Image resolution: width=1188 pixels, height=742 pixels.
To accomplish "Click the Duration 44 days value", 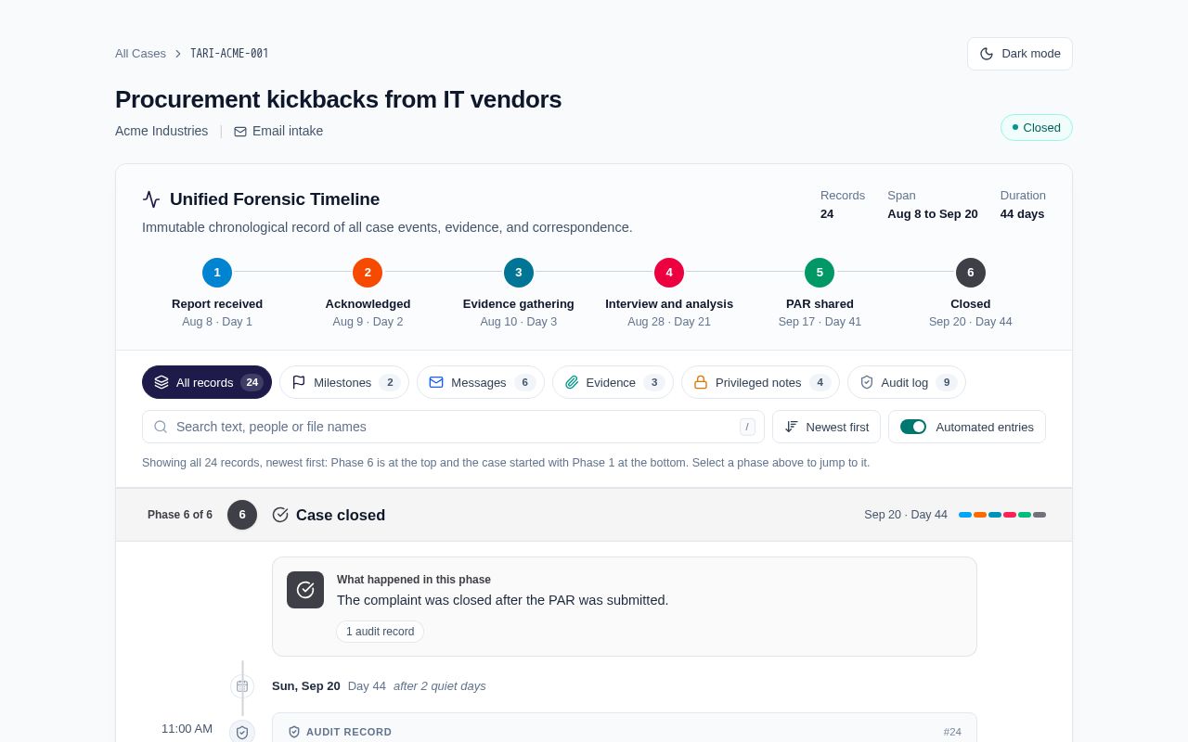I will coord(1022,214).
